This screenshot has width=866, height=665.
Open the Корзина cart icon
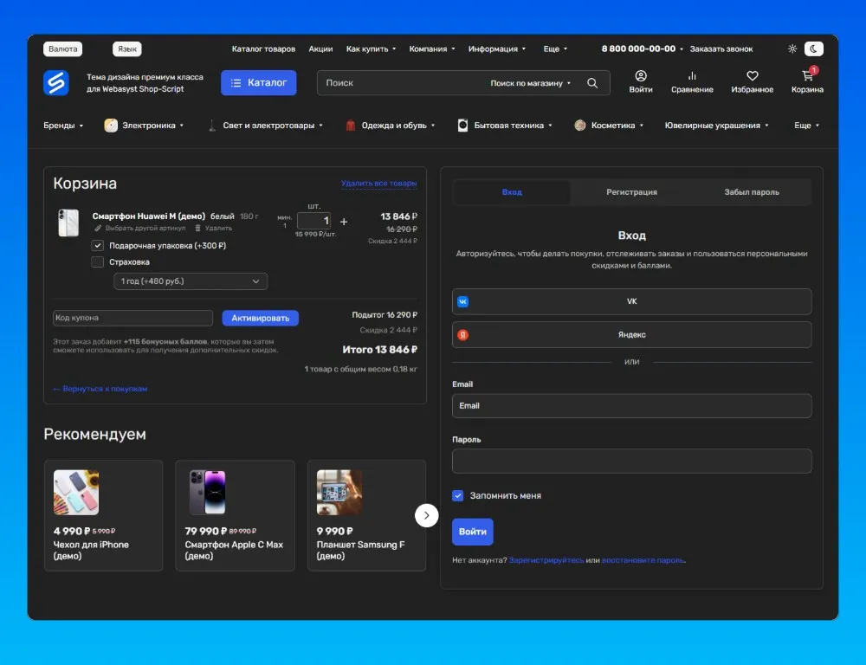pos(807,76)
